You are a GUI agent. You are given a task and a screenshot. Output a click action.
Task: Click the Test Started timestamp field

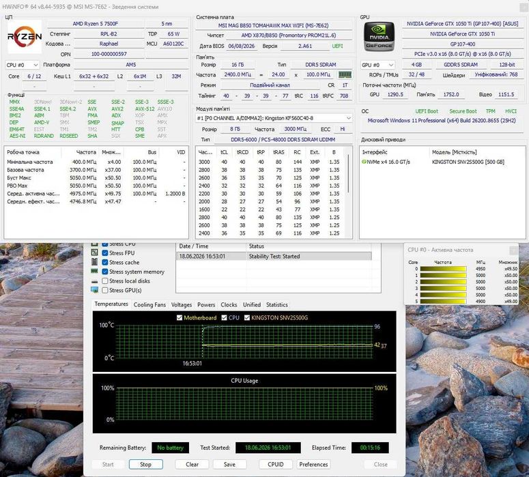268,448
